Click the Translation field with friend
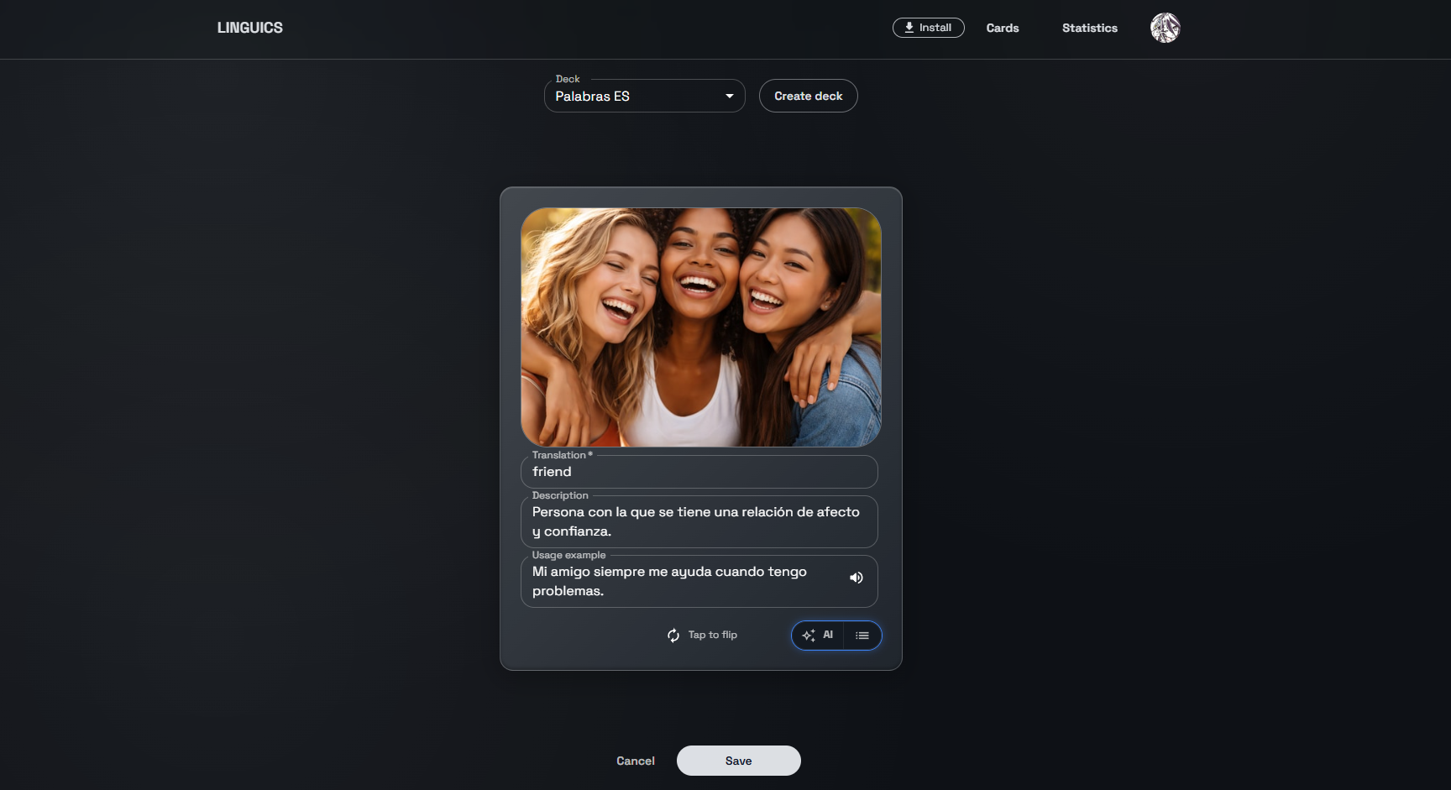 [699, 472]
